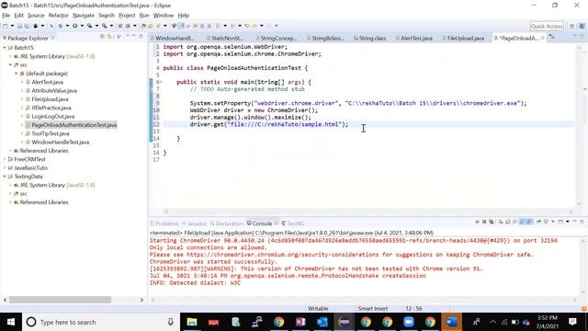The height and width of the screenshot is (331, 588).
Task: Click the Save All toolbar icon
Action: coord(27,26)
